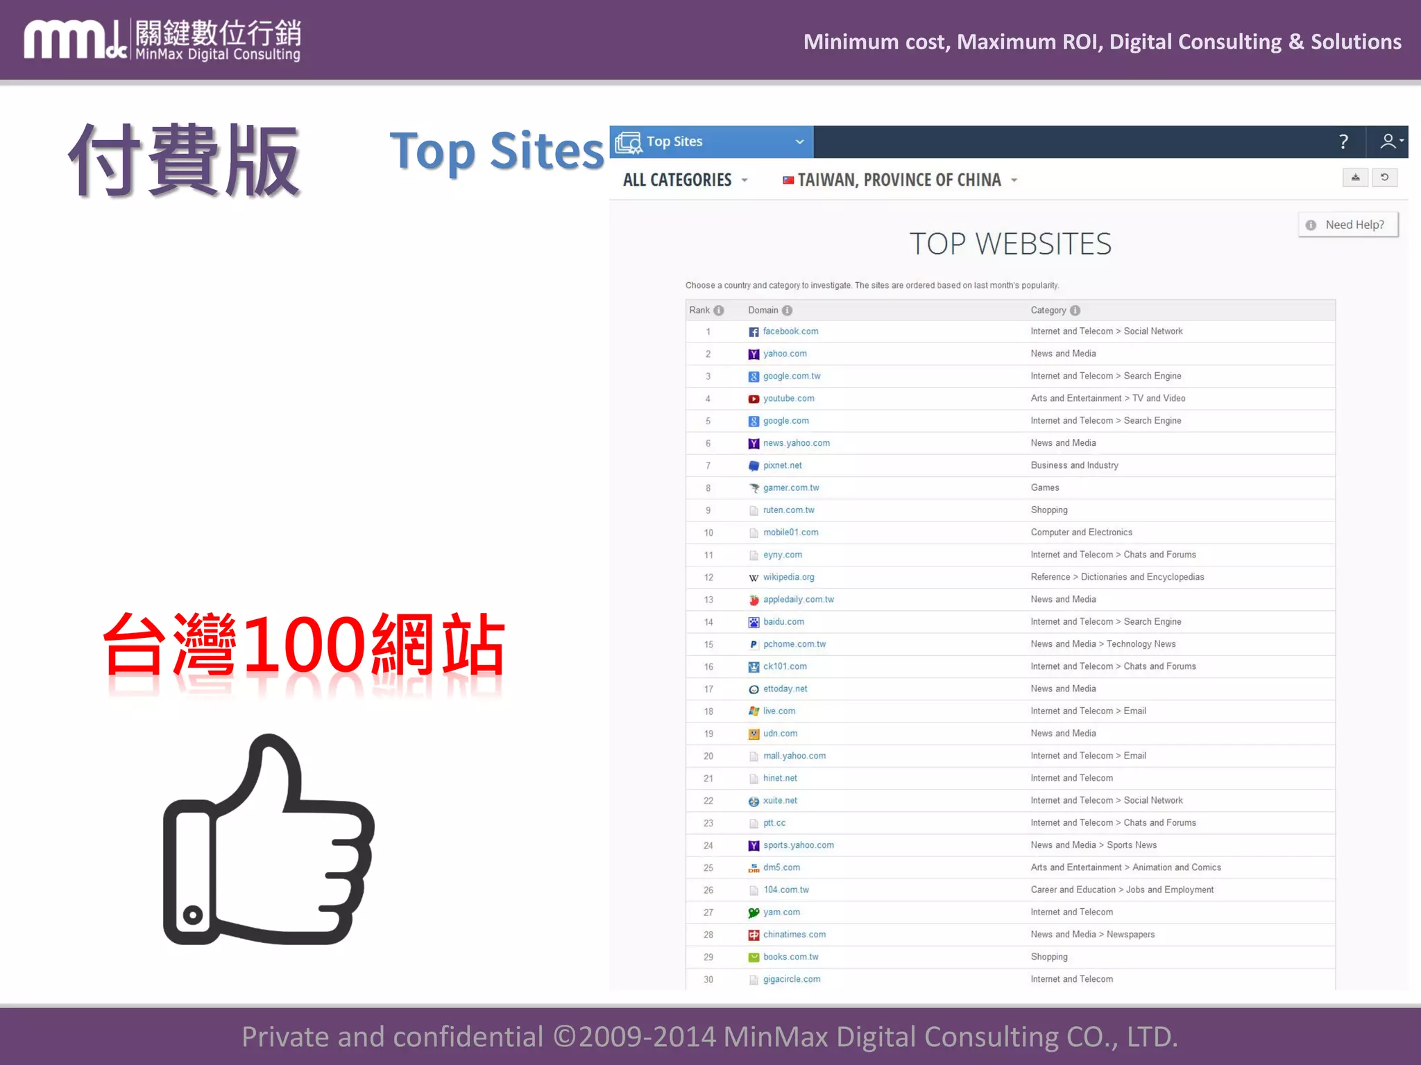The width and height of the screenshot is (1421, 1065).
Task: Click the udn.com favicon
Action: pyautogui.click(x=754, y=734)
